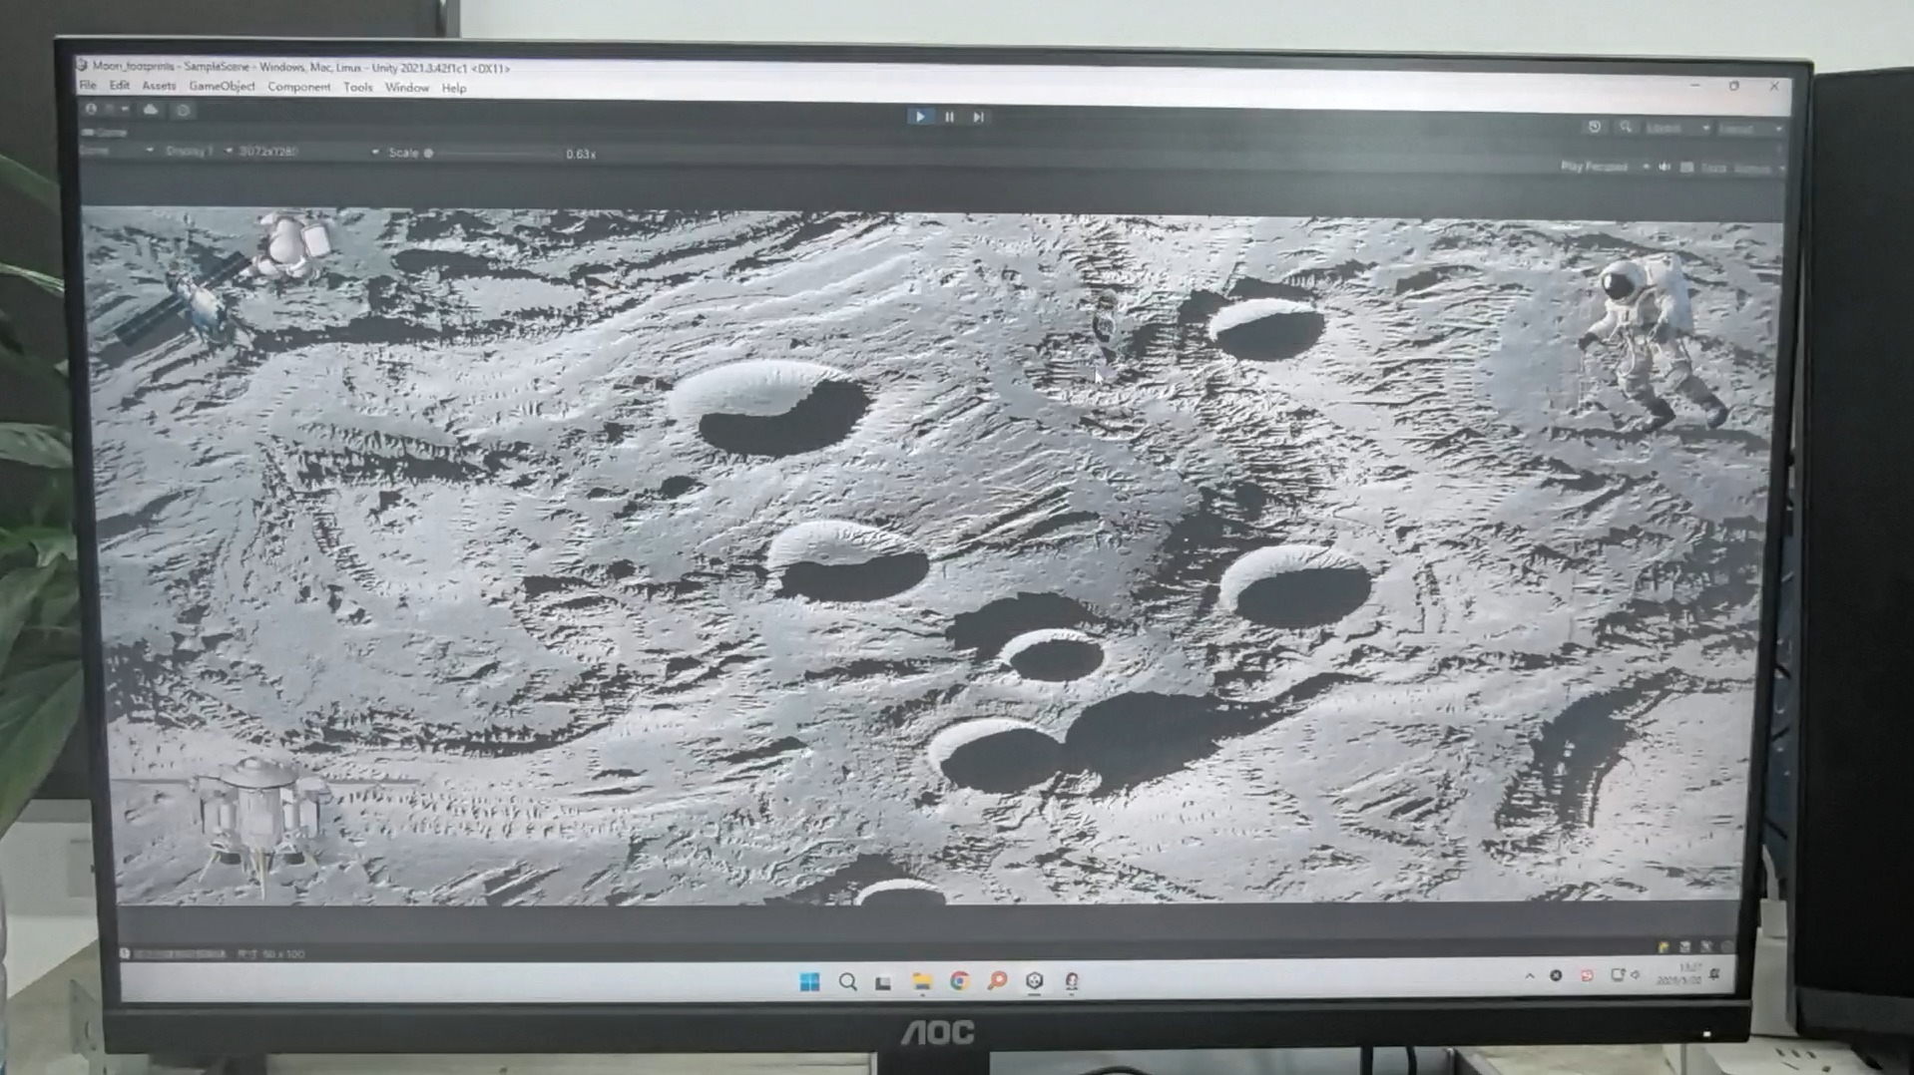Open the undo history icon
1914x1075 pixels.
coord(1594,127)
